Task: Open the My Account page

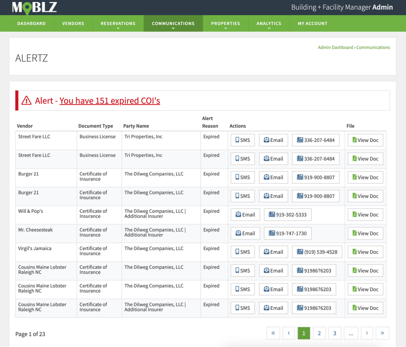Action: [x=313, y=24]
